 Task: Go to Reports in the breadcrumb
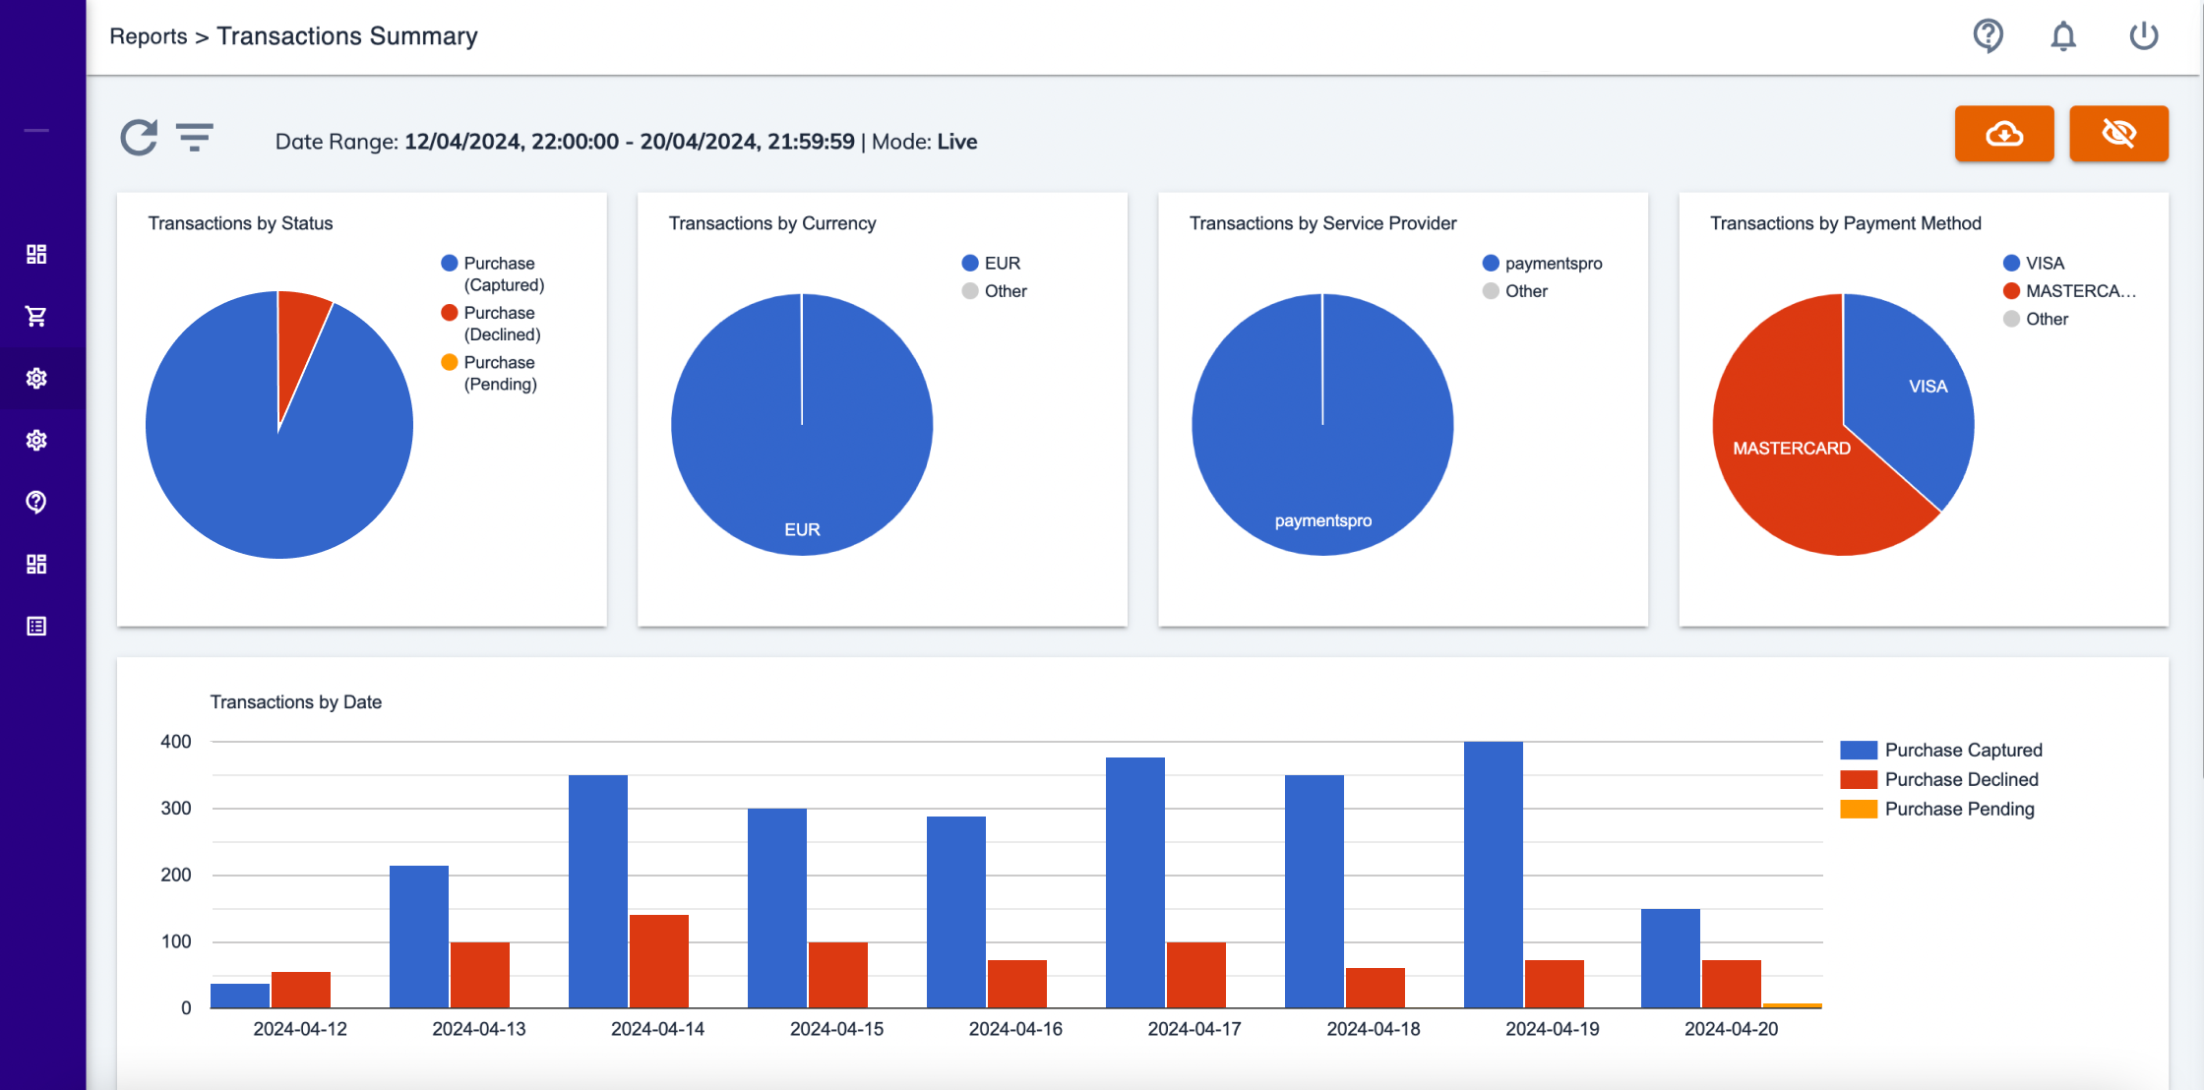click(x=149, y=36)
